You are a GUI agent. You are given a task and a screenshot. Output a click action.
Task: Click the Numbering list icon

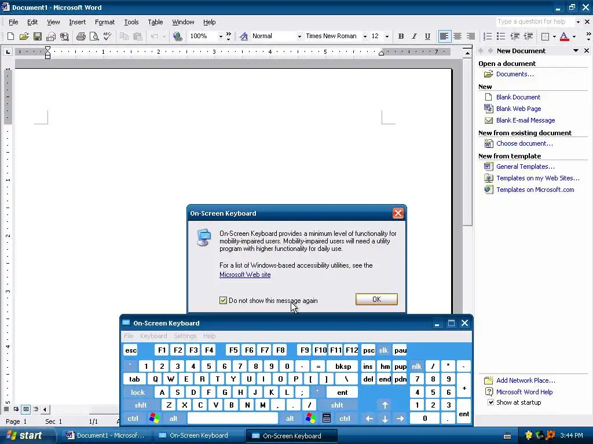(x=488, y=36)
